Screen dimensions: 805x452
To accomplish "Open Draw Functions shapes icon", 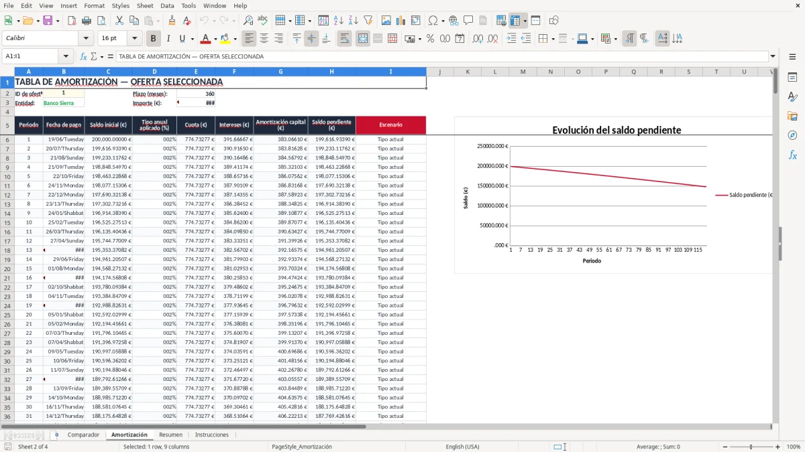I will click(x=553, y=21).
